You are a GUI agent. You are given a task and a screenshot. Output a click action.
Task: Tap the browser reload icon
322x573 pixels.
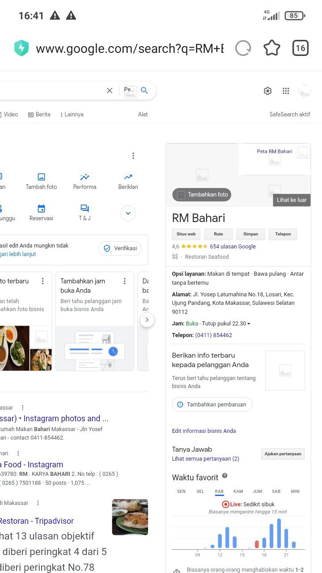(243, 48)
